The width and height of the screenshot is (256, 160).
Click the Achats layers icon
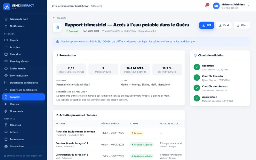click(6, 132)
